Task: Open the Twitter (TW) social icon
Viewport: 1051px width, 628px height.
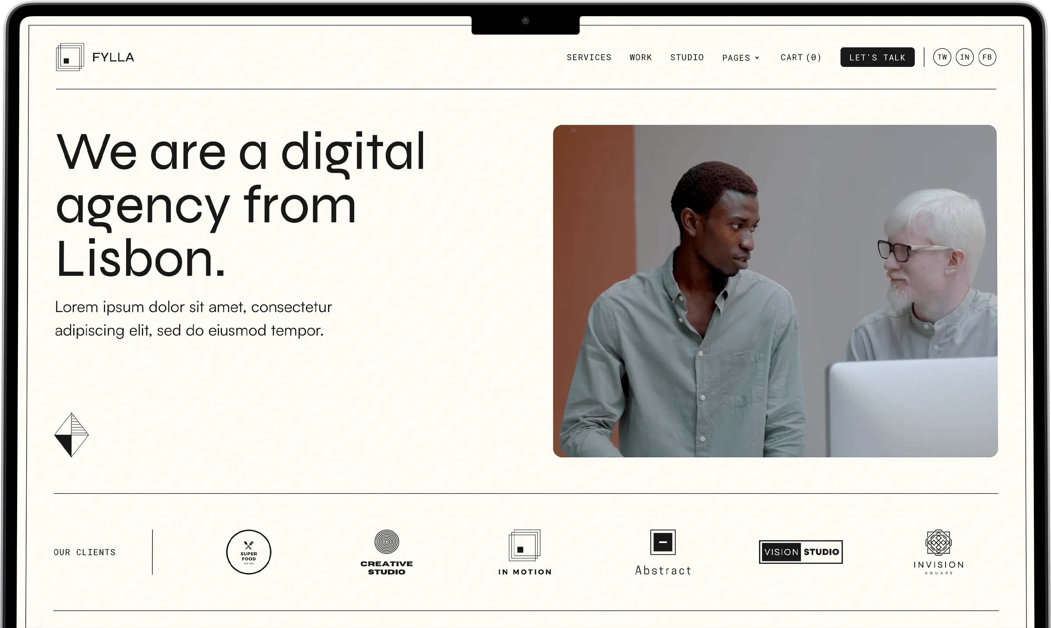Action: click(942, 57)
